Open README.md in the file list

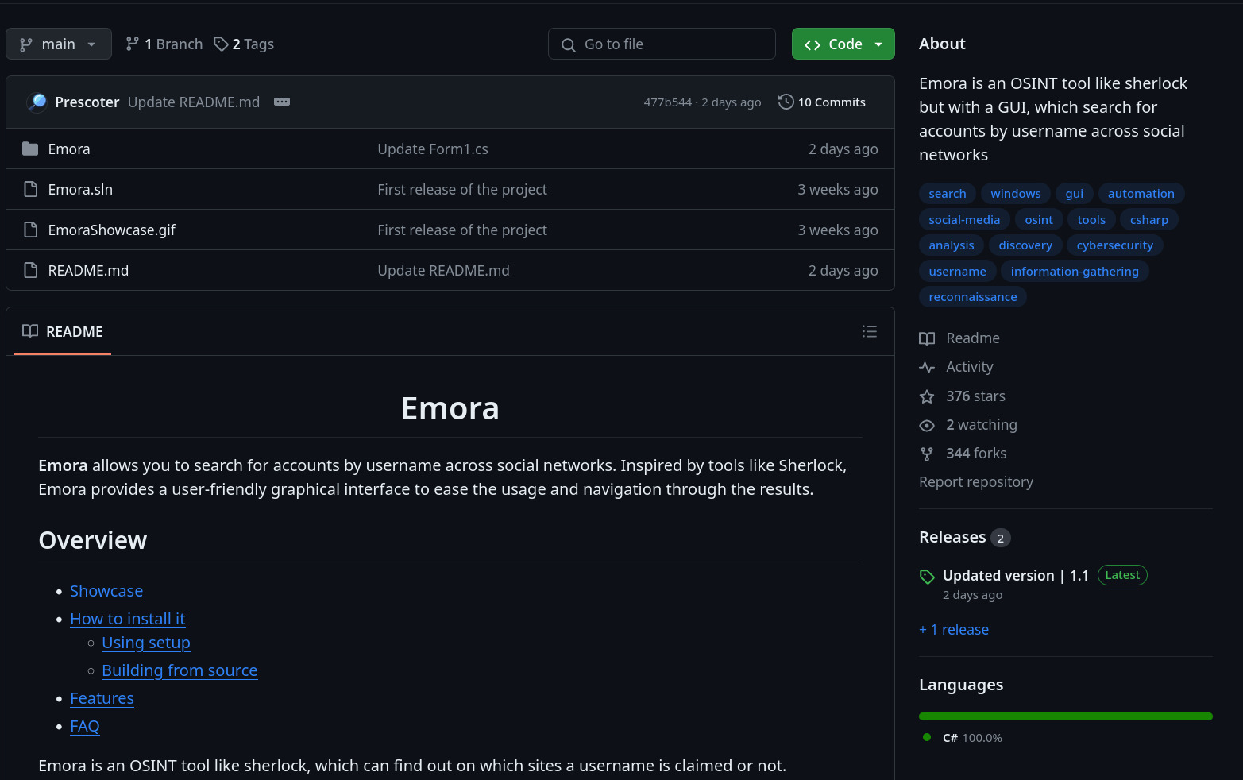[88, 270]
